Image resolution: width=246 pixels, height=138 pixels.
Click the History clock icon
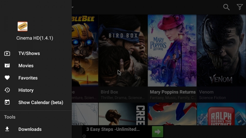[7, 90]
